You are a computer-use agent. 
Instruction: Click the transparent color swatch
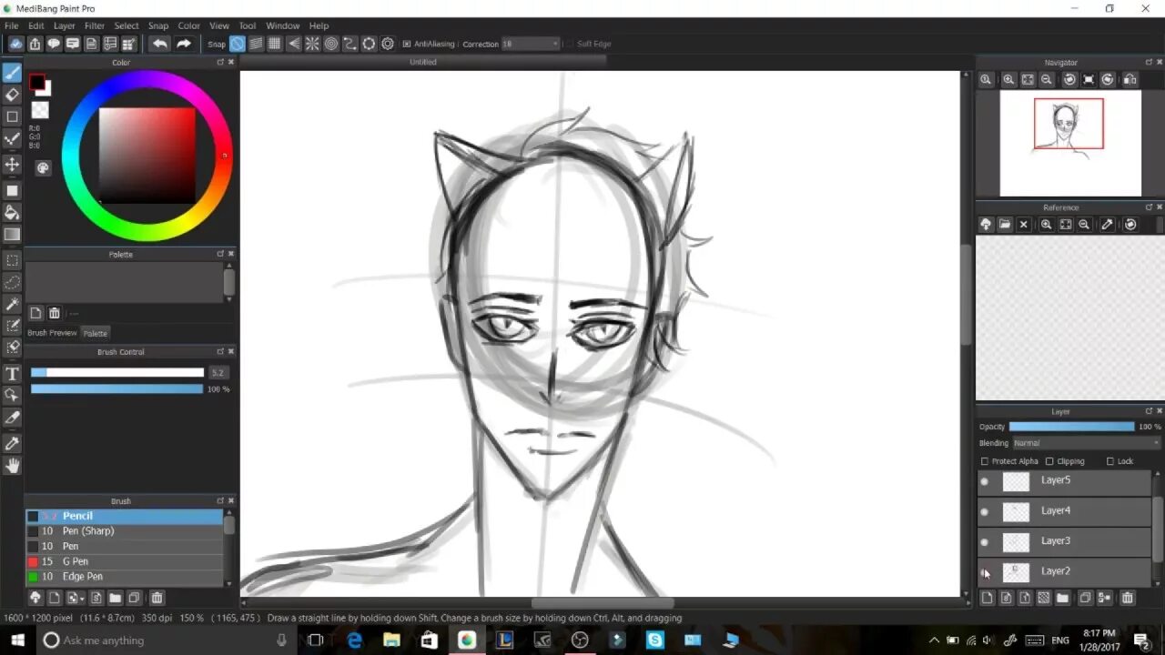click(40, 110)
